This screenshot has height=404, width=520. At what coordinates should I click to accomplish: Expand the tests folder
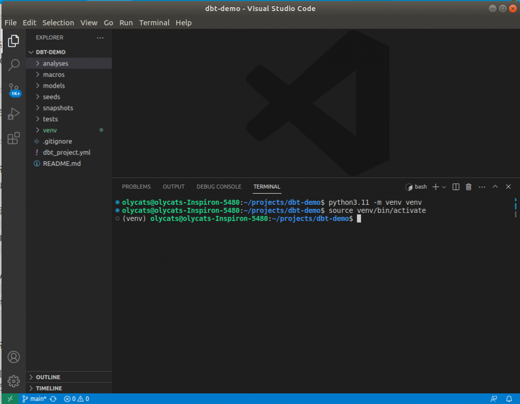click(69, 119)
